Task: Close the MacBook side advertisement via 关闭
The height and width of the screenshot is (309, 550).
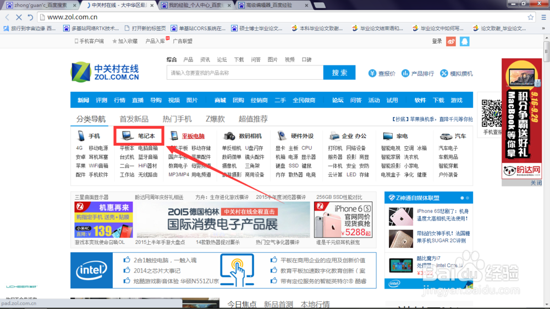Action: (536, 183)
